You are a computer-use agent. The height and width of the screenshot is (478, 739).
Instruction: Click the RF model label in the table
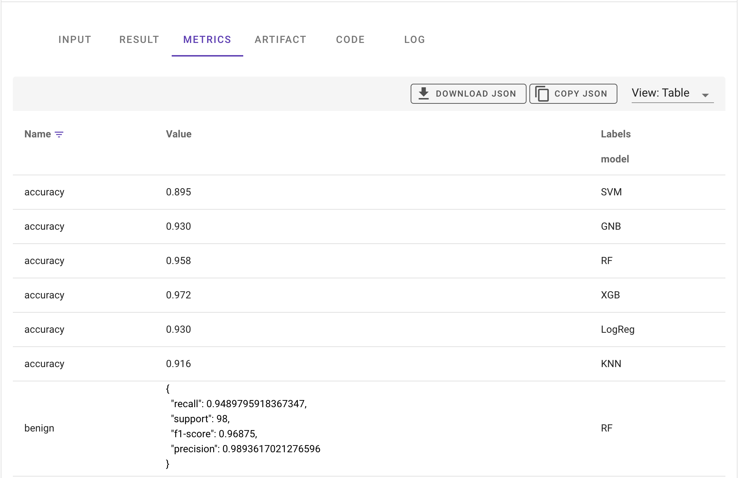(607, 260)
